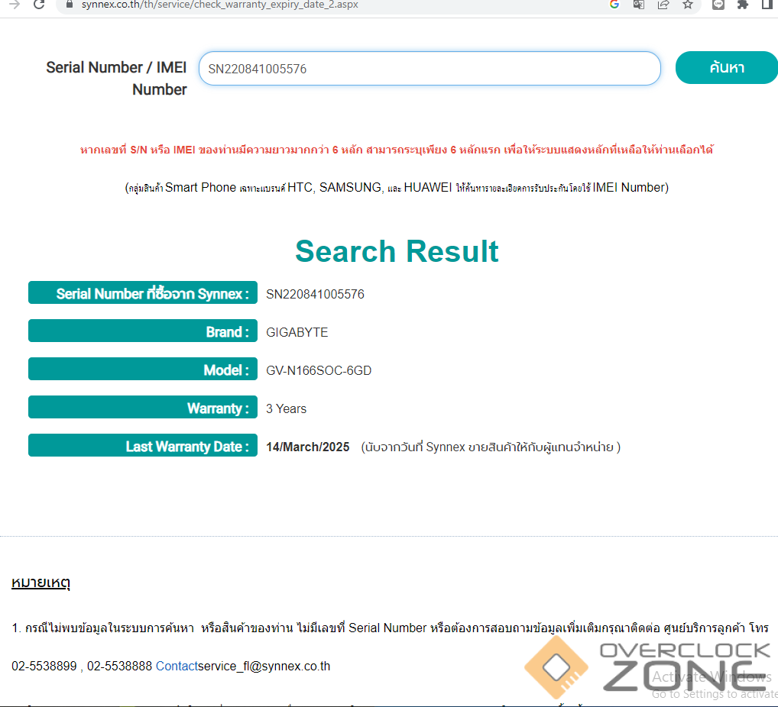The height and width of the screenshot is (707, 778).
Task: Select warranty value 3 Years
Action: (287, 408)
